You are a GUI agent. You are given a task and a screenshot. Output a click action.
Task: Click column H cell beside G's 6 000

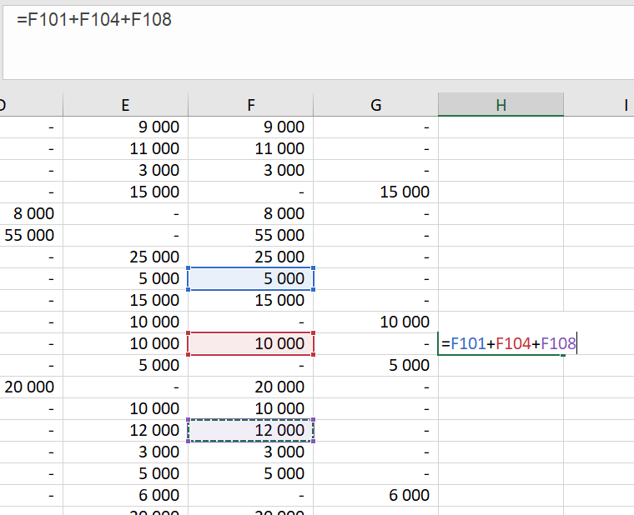[x=501, y=495]
